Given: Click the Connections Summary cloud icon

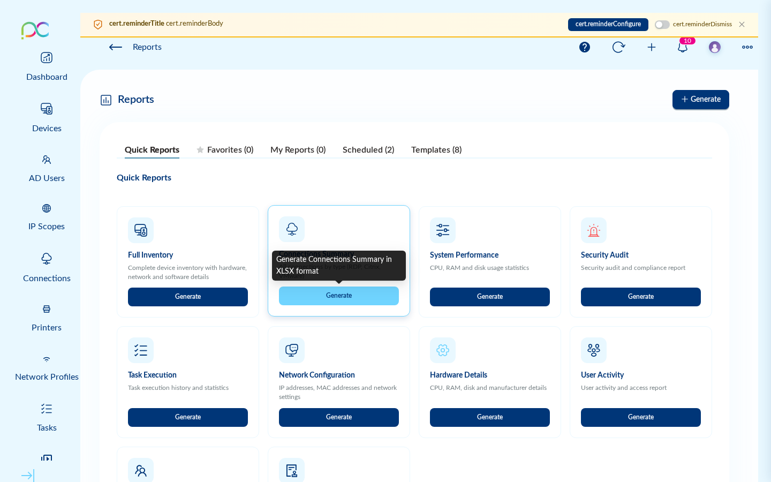Looking at the screenshot, I should tap(292, 229).
